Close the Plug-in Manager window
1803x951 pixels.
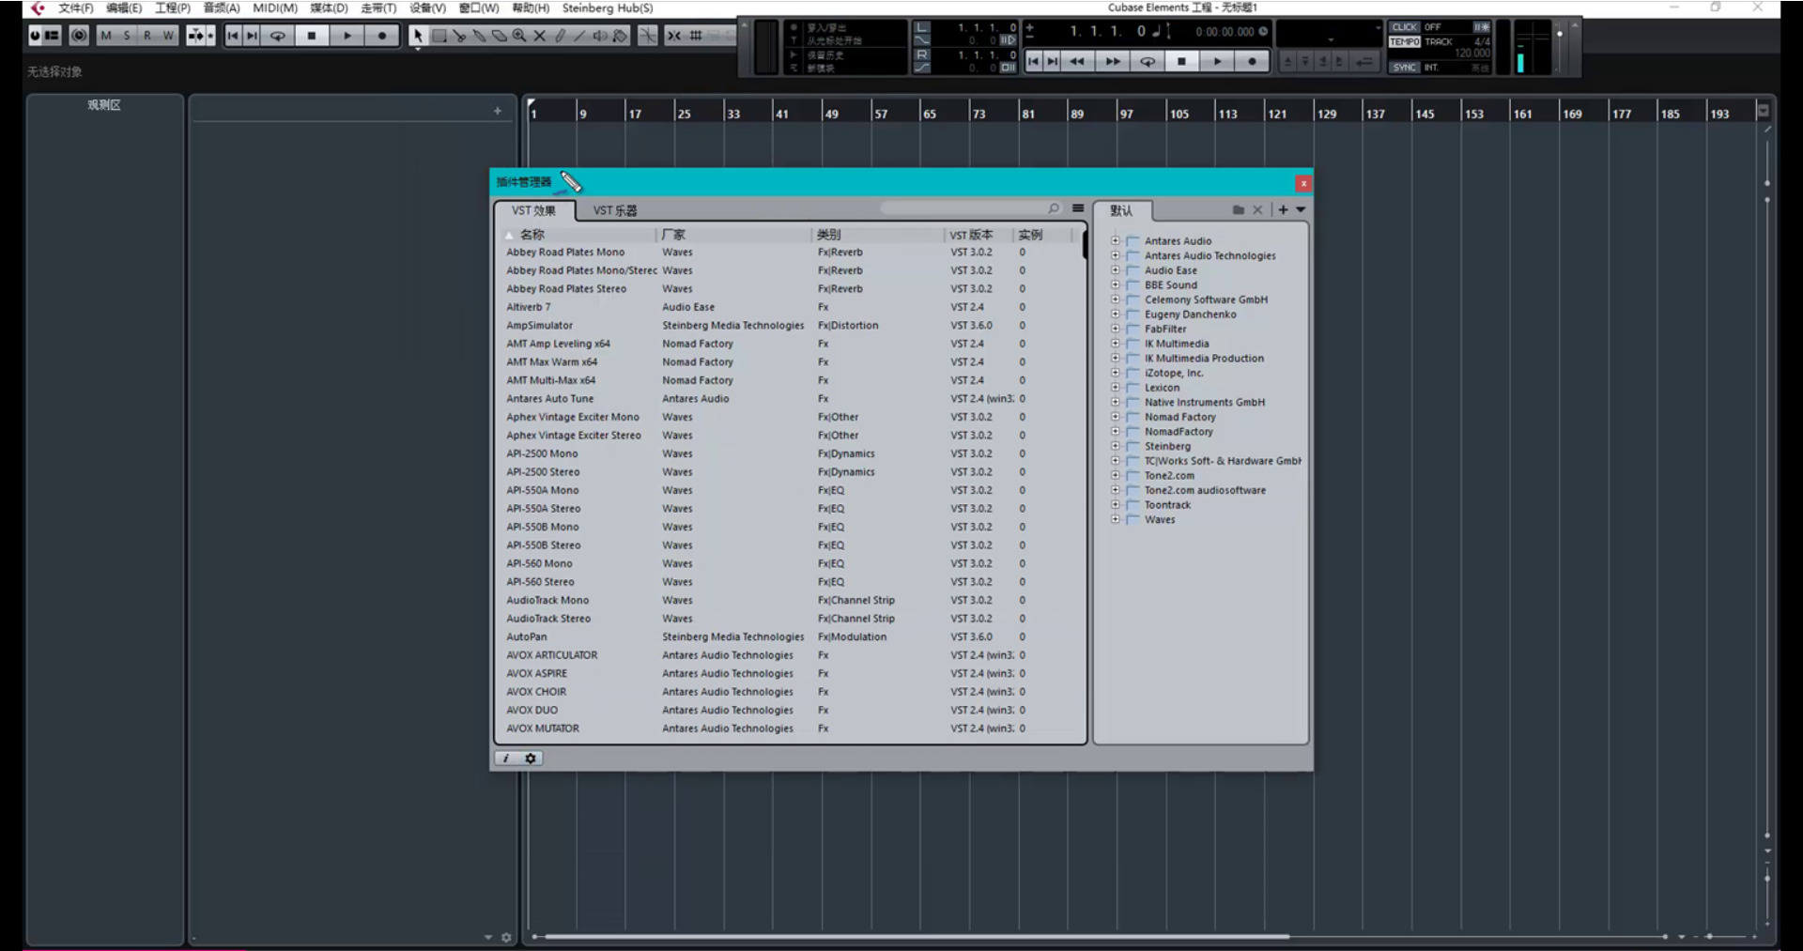(x=1302, y=183)
